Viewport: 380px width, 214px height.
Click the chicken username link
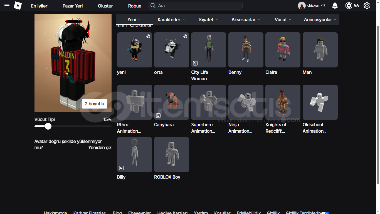tap(313, 6)
